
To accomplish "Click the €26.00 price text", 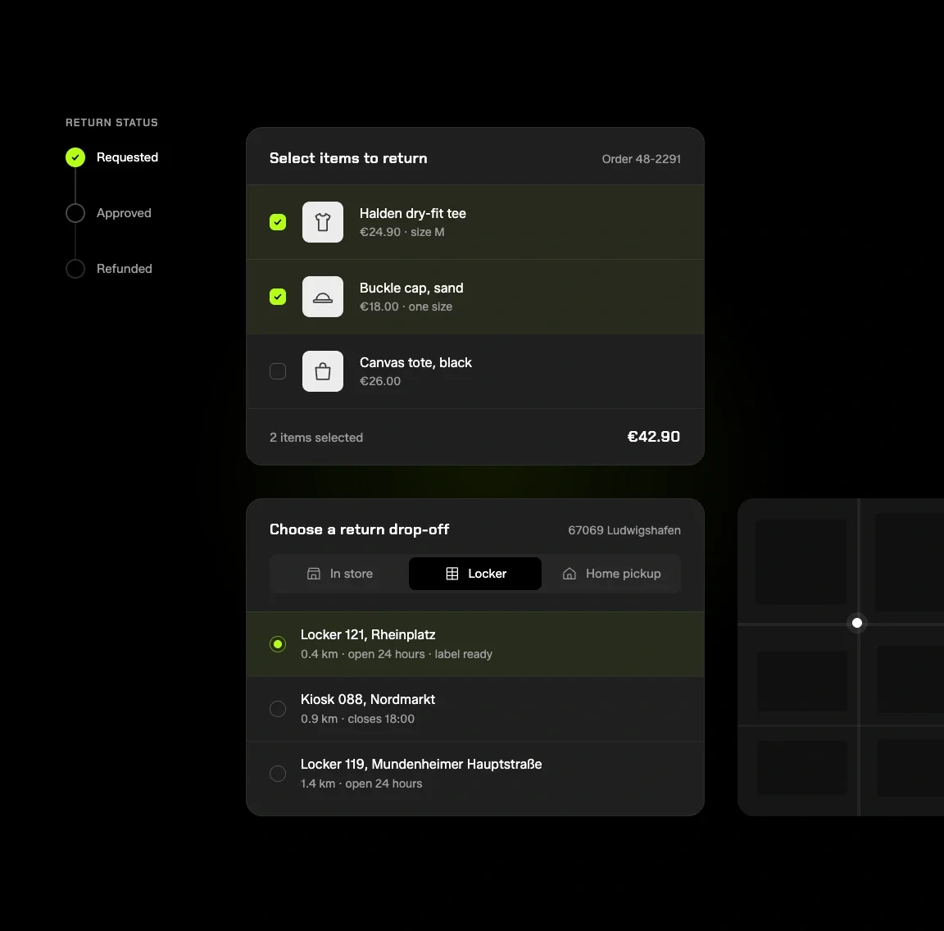I will coord(380,381).
